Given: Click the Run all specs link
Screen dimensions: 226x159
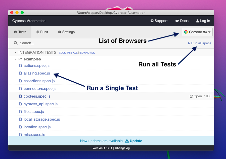Looking at the screenshot, I should (201, 43).
